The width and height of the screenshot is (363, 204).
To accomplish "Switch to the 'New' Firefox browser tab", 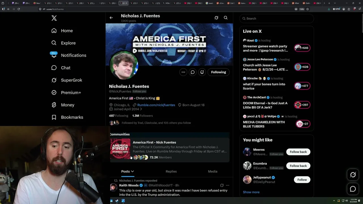I will click(x=37, y=3).
